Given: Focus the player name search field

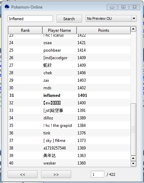Looking at the screenshot, I should tap(30, 18).
